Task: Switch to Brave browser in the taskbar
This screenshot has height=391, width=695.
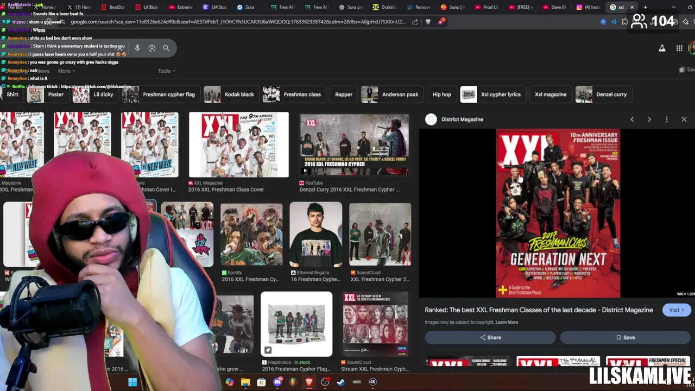Action: point(309,382)
